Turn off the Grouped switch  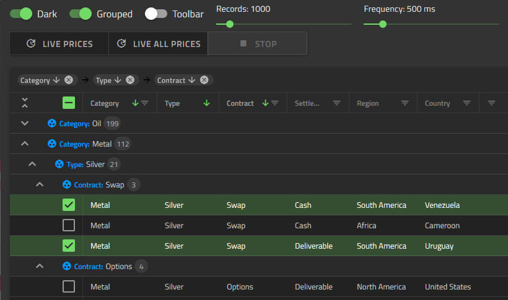click(x=81, y=14)
